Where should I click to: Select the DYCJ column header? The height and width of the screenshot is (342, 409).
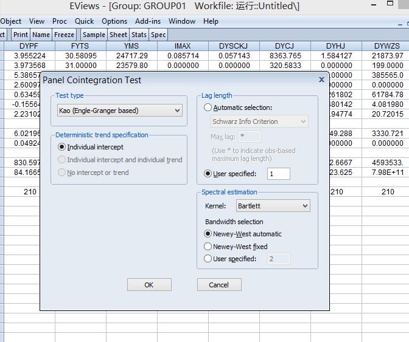pyautogui.click(x=285, y=46)
